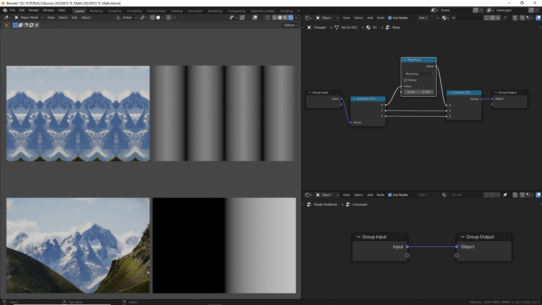Choose the Extend selection mode icon
542x305 pixels.
pyautogui.click(x=21, y=25)
